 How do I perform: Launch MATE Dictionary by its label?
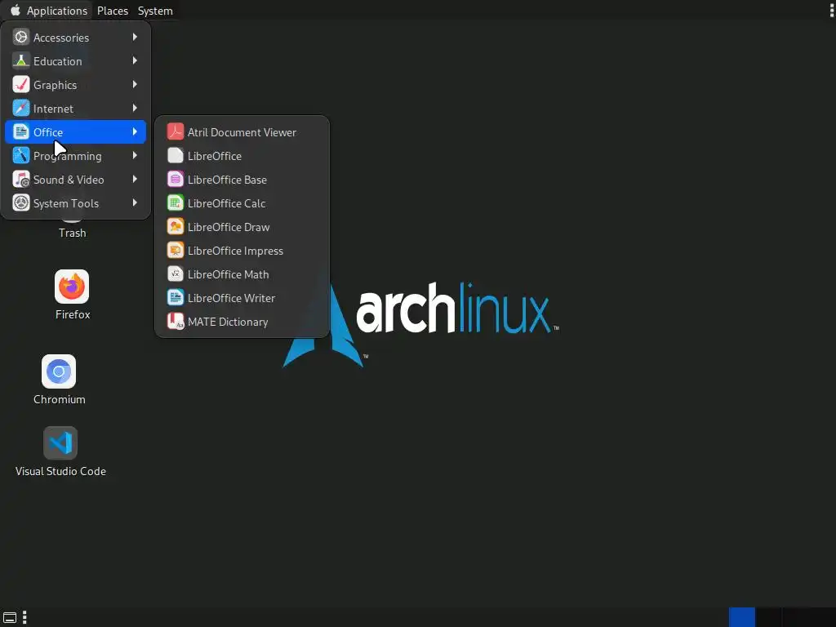pyautogui.click(x=228, y=322)
